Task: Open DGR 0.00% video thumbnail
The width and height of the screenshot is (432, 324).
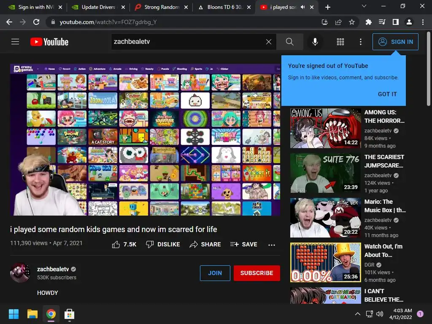Action: 325,262
